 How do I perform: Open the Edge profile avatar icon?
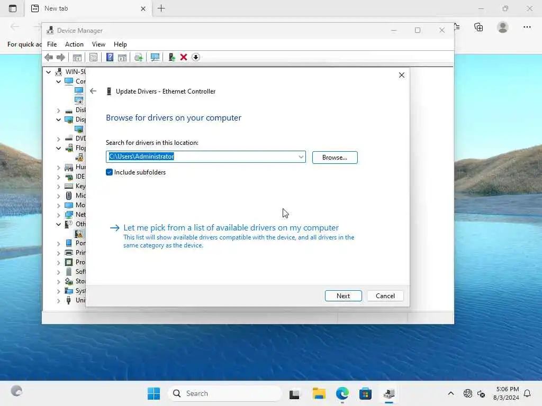[503, 27]
